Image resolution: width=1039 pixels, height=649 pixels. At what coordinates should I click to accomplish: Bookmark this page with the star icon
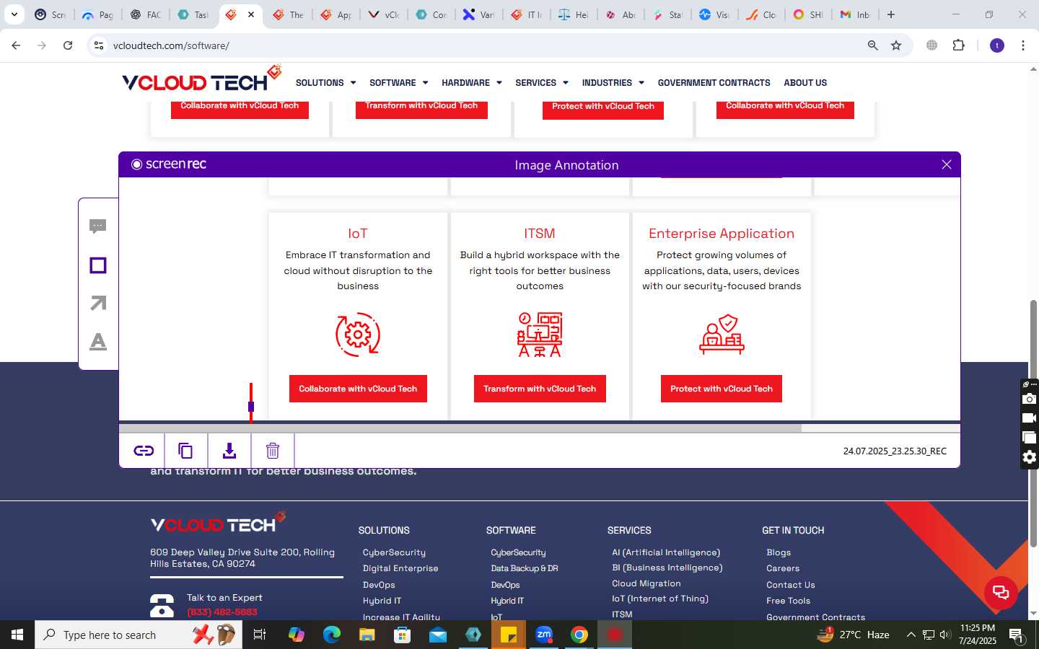point(896,45)
